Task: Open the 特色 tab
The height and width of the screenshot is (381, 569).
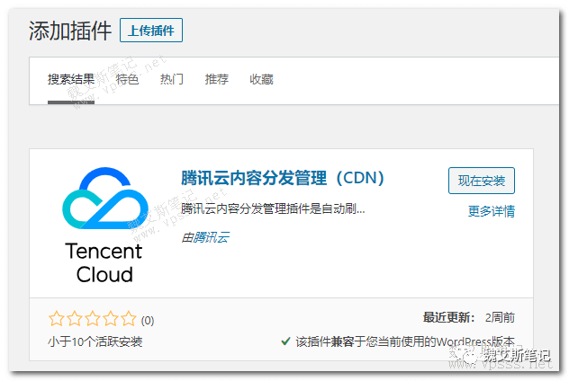Action: click(127, 79)
